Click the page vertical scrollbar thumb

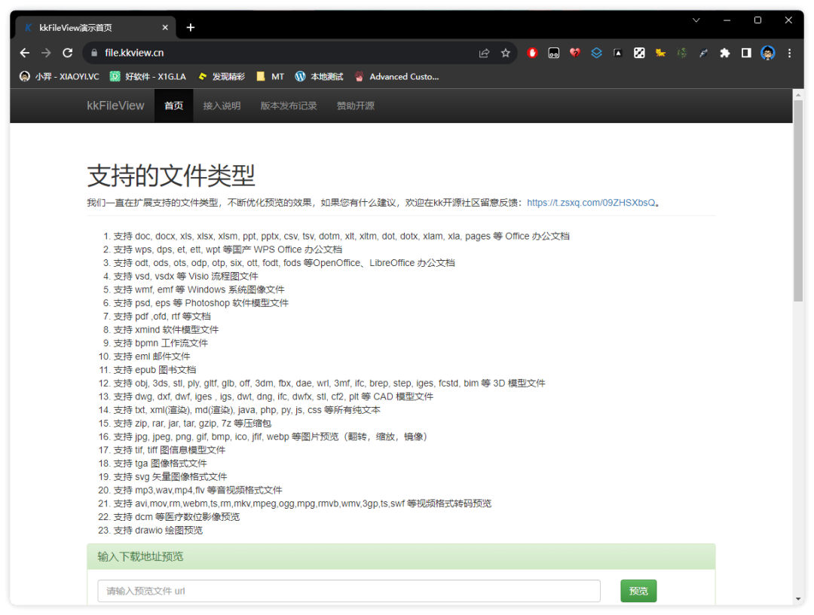tap(798, 200)
